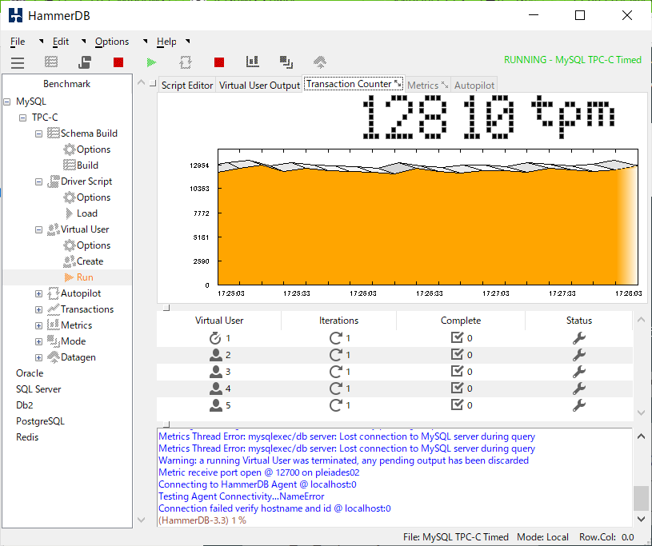Click the mode toolbar icon
The height and width of the screenshot is (546, 652).
point(286,62)
